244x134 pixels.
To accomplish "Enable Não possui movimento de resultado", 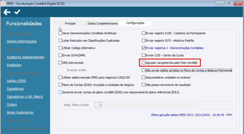I will pyautogui.click(x=143, y=85).
